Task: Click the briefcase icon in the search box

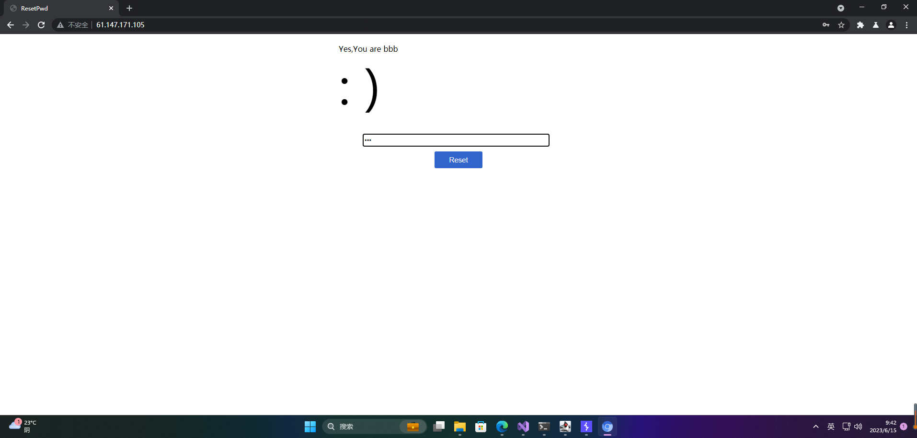Action: click(x=413, y=426)
